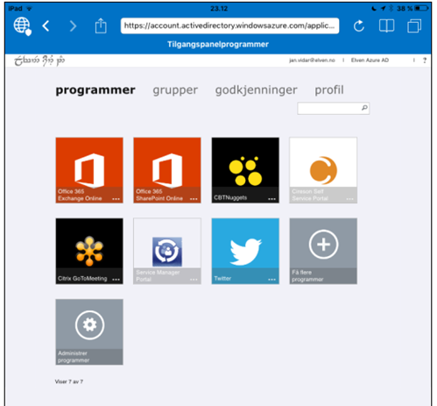The height and width of the screenshot is (406, 437).
Task: Click the application search box
Action: [333, 108]
